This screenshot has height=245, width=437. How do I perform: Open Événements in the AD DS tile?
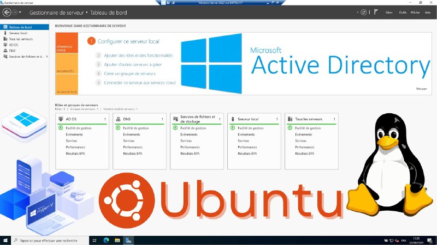click(74, 134)
